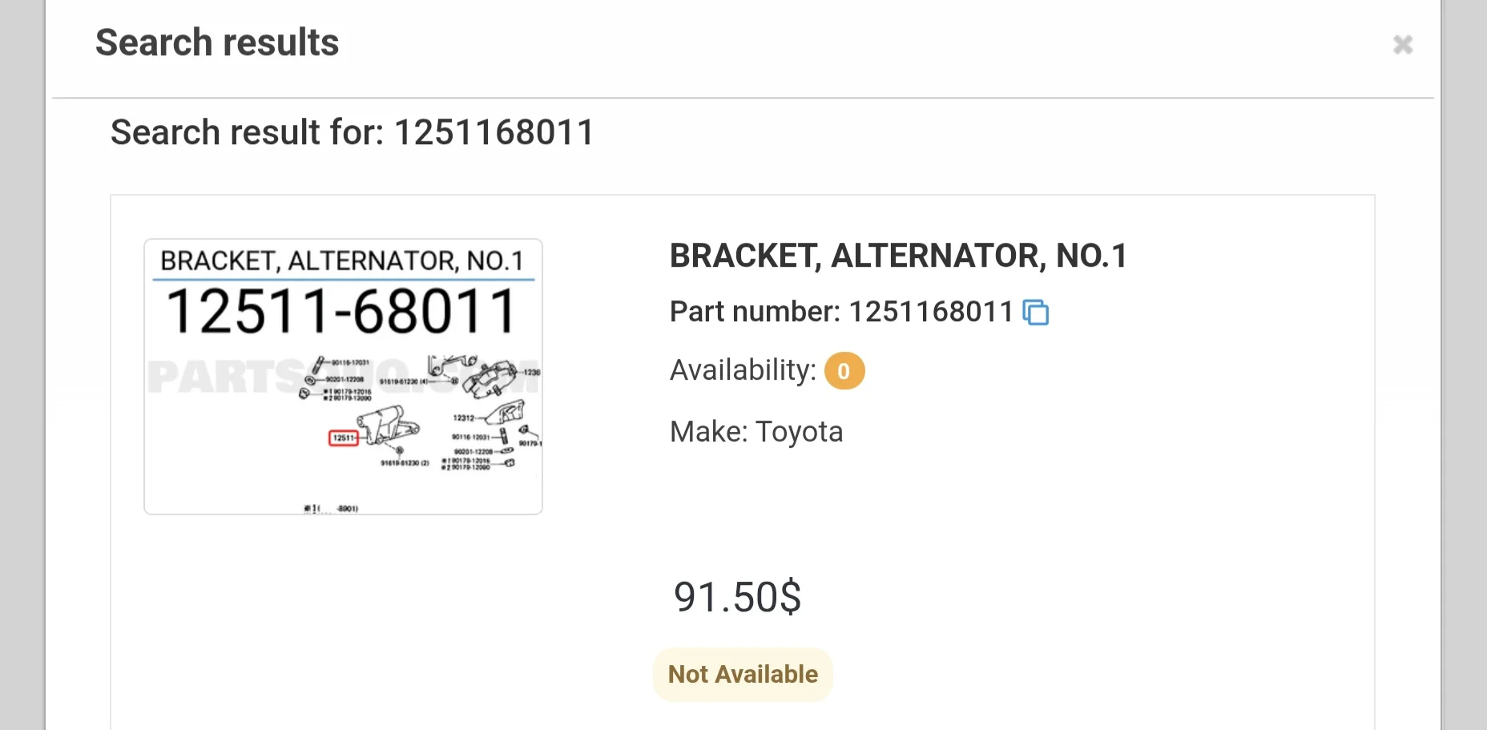Click the Search results heading
Screen dimensions: 1487x730
coord(217,42)
